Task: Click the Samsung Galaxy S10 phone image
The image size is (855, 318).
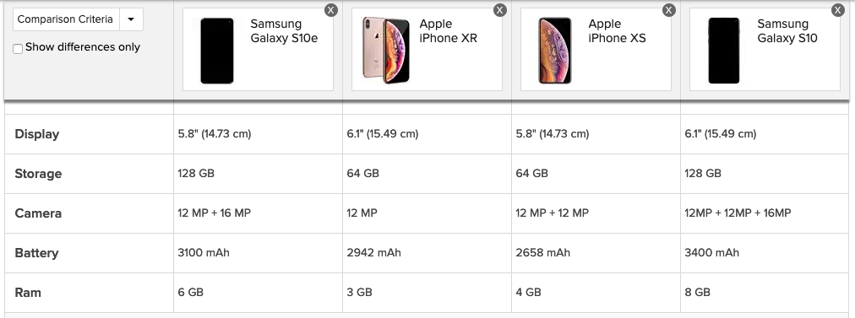Action: [x=724, y=51]
